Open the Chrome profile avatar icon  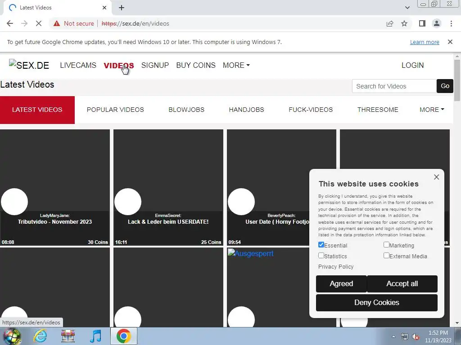pyautogui.click(x=437, y=23)
